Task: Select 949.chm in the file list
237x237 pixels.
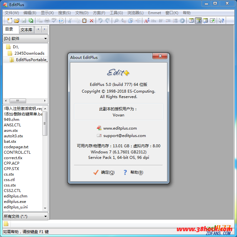Action: (12, 120)
